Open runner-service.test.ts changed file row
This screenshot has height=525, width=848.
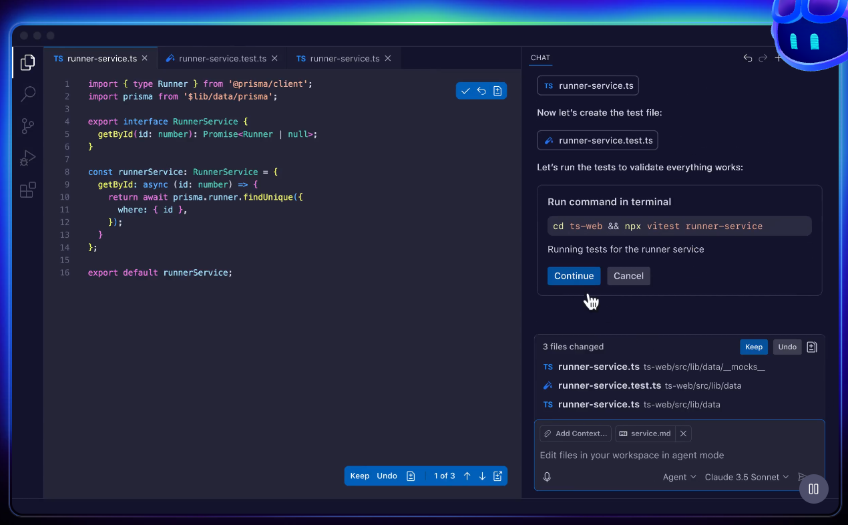click(x=679, y=385)
